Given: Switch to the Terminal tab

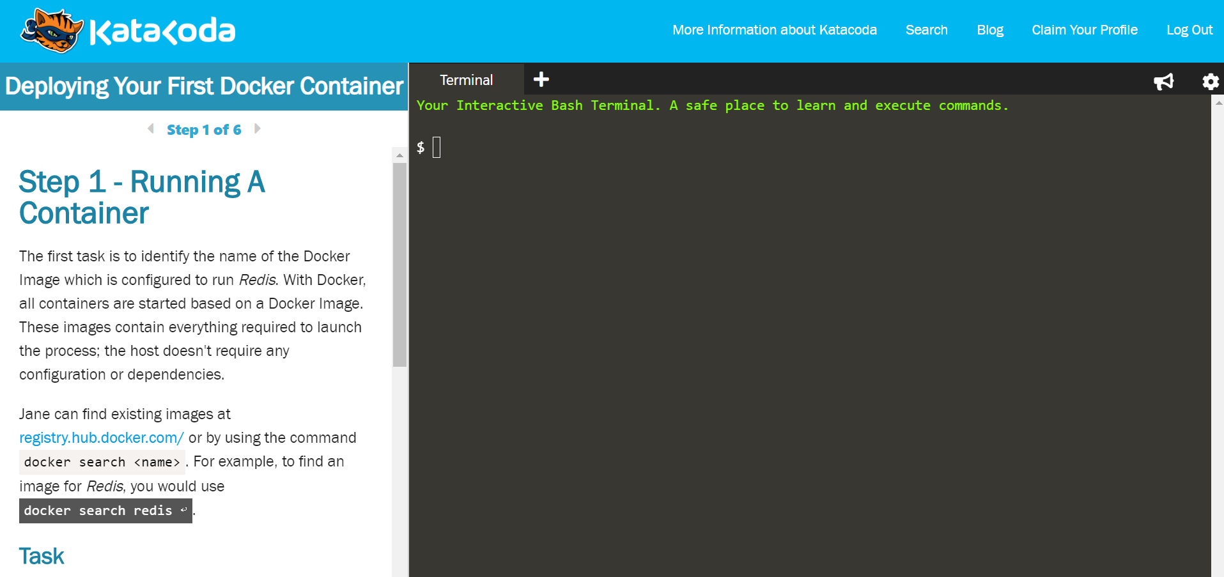Looking at the screenshot, I should [467, 80].
